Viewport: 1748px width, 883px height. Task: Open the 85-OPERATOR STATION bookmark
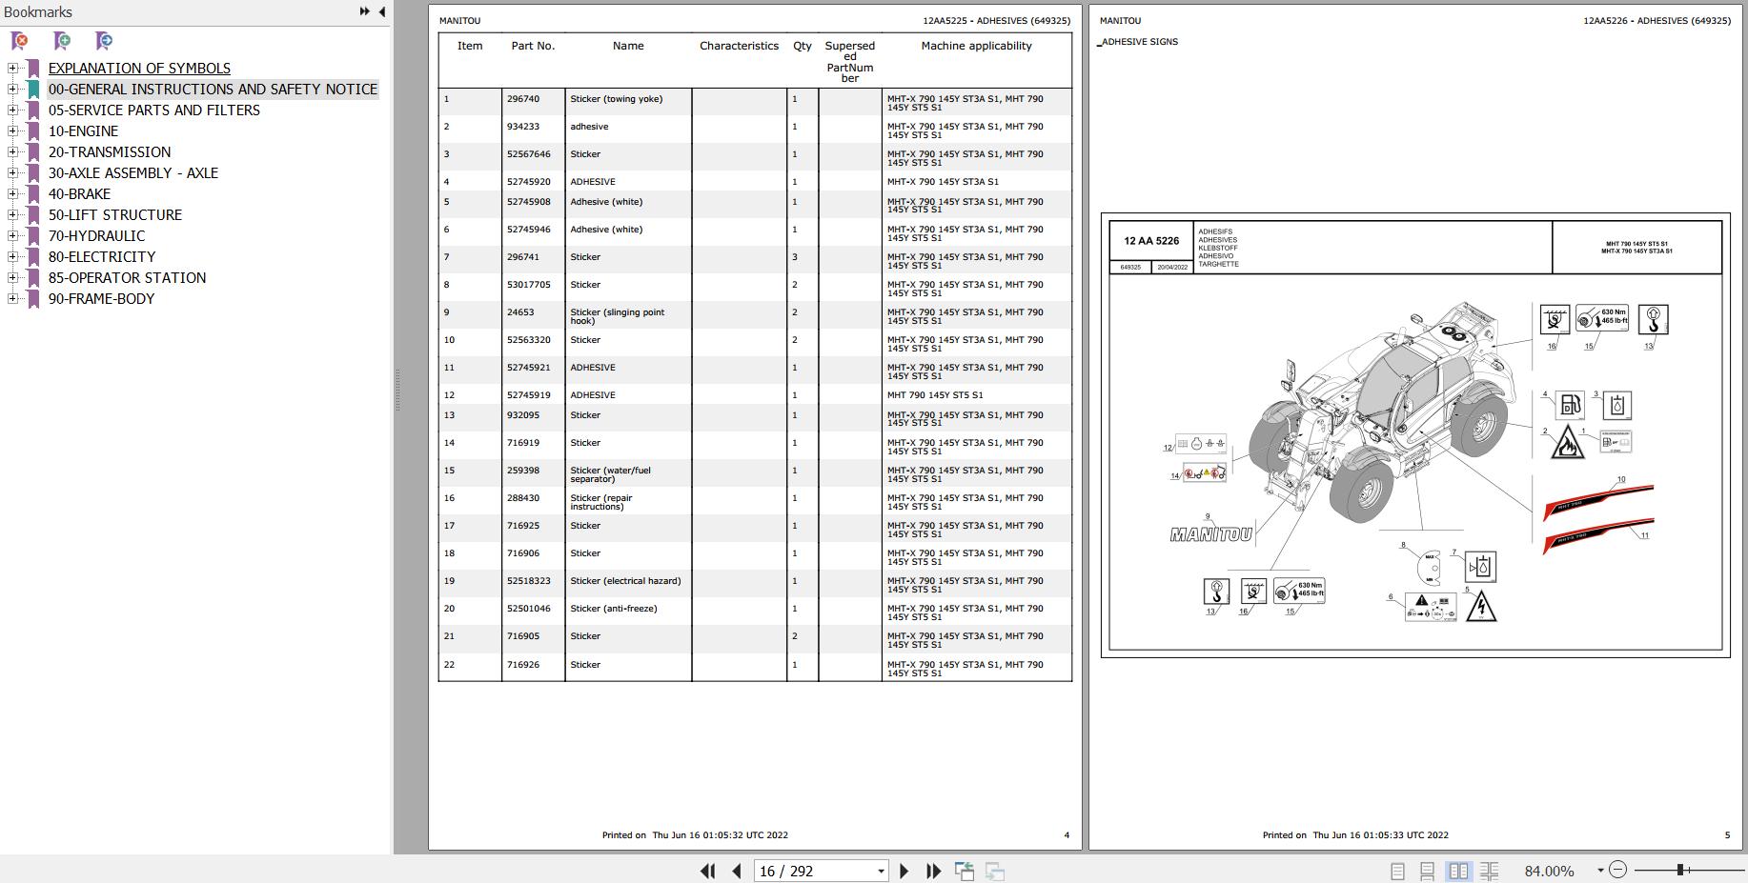click(x=127, y=278)
